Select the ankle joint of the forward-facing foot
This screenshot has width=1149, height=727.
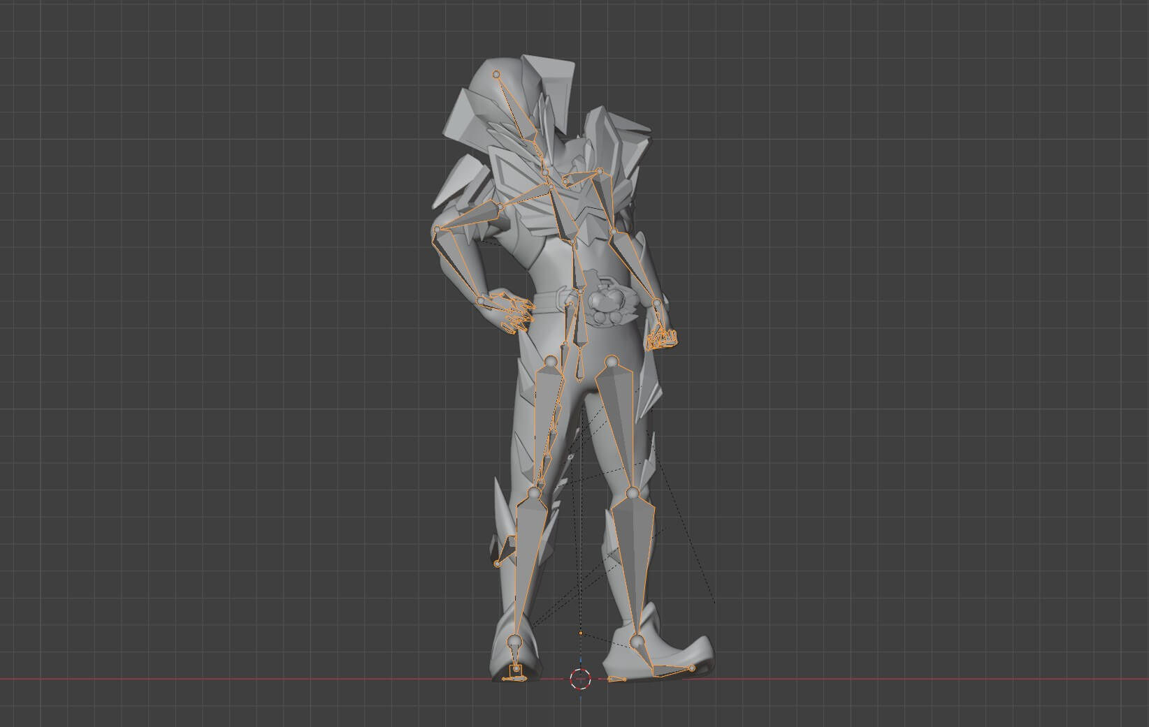pos(514,640)
